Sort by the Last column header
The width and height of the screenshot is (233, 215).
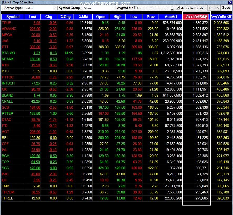[32, 17]
